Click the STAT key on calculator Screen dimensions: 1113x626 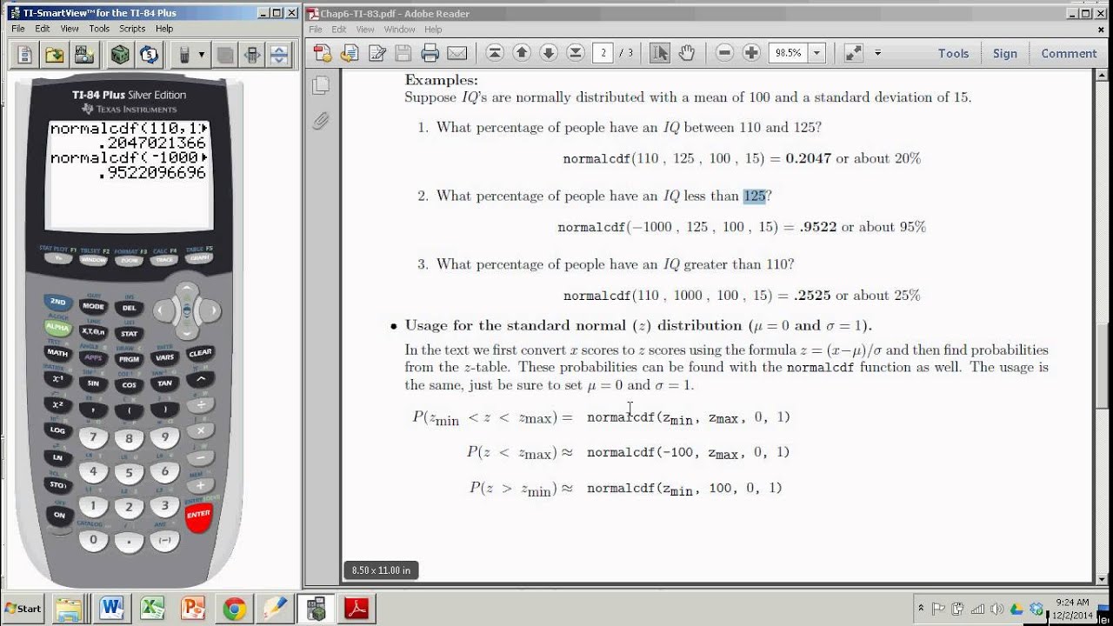(x=129, y=333)
